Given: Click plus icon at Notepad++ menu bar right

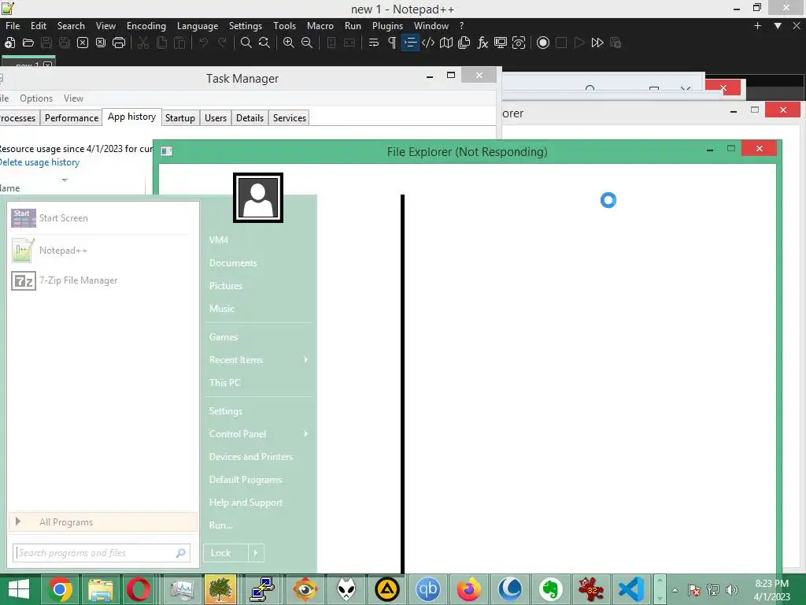Looking at the screenshot, I should point(757,26).
